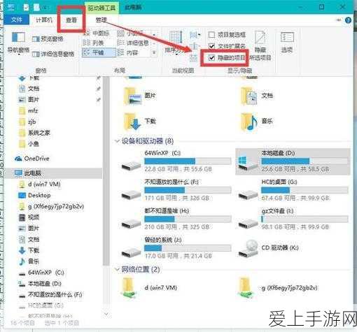357x332 pixels.
Task: Click the navigation pane scroll down arrow
Action: tap(106, 314)
